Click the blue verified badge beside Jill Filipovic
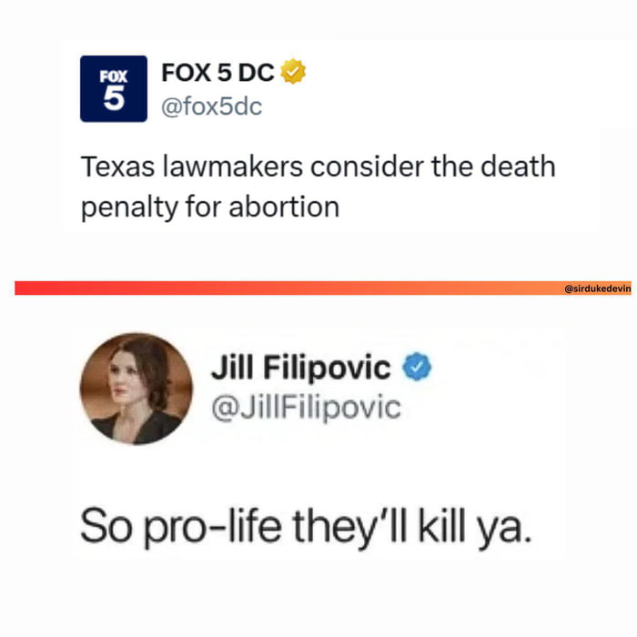 point(417,367)
